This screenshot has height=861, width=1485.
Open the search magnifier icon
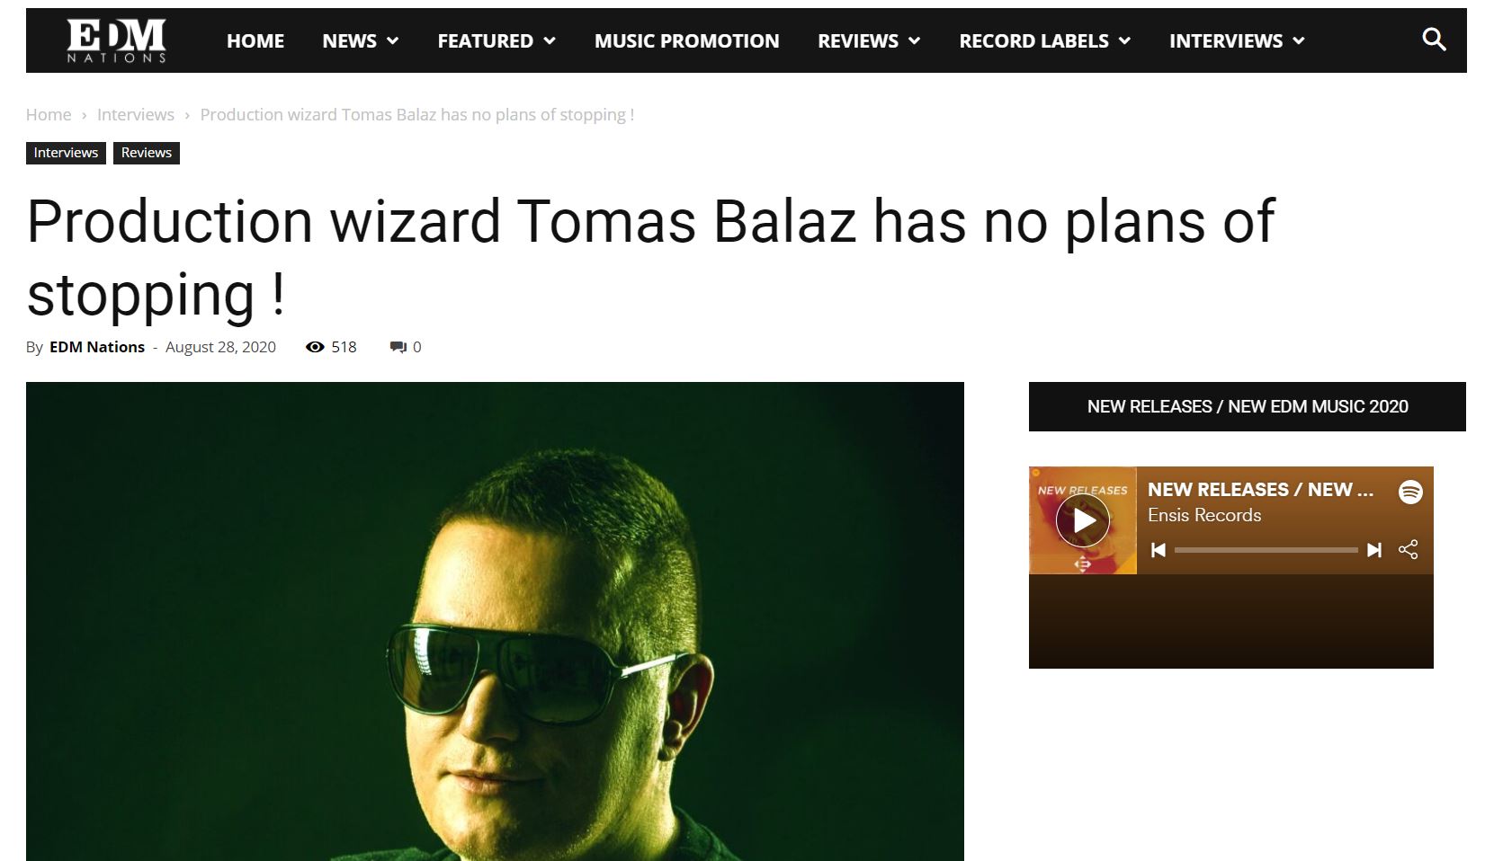(1434, 40)
